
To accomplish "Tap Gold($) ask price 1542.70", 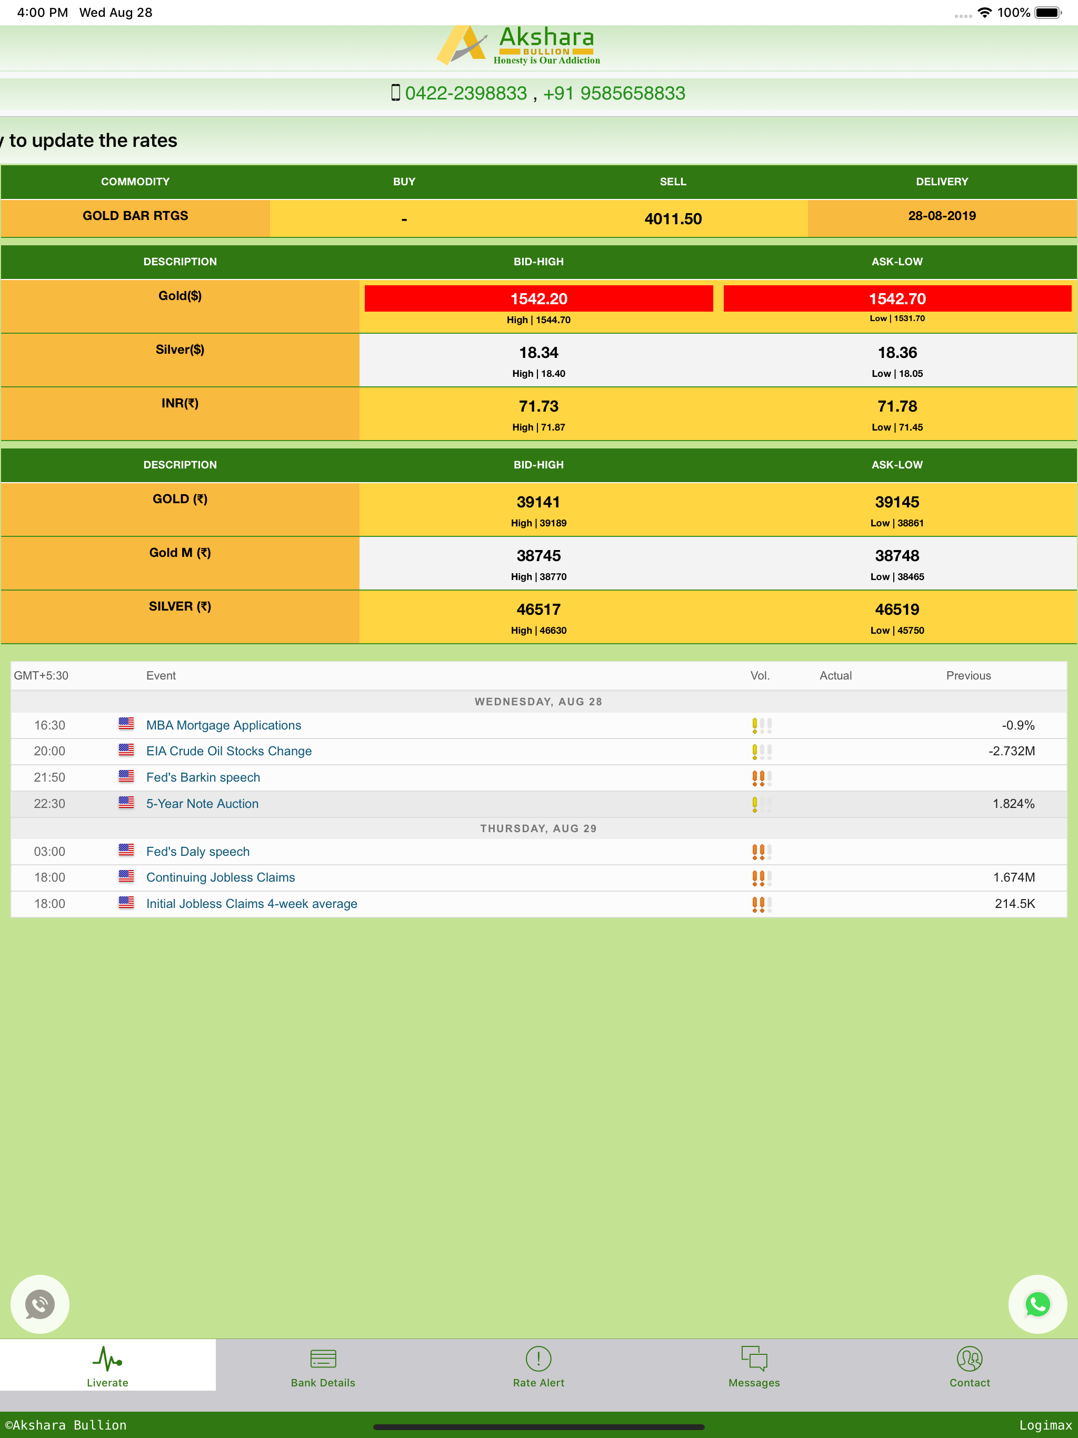I will [x=897, y=298].
